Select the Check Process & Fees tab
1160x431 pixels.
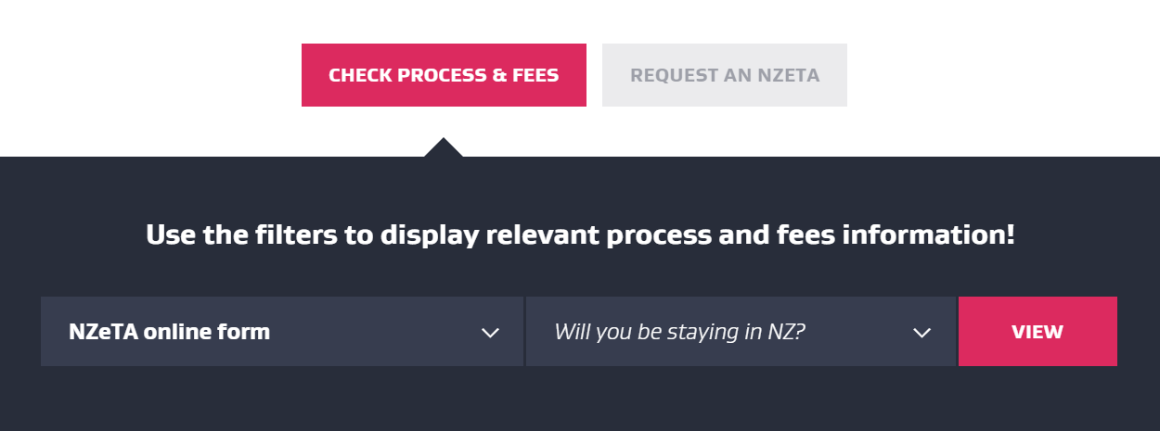(x=444, y=75)
